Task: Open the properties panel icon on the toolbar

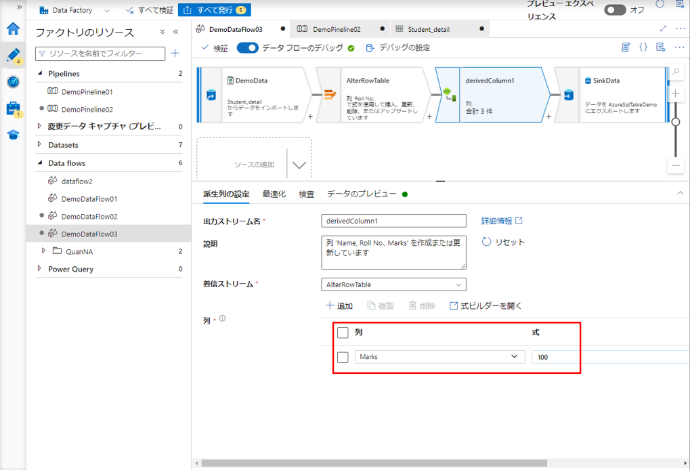Action: coord(660,47)
